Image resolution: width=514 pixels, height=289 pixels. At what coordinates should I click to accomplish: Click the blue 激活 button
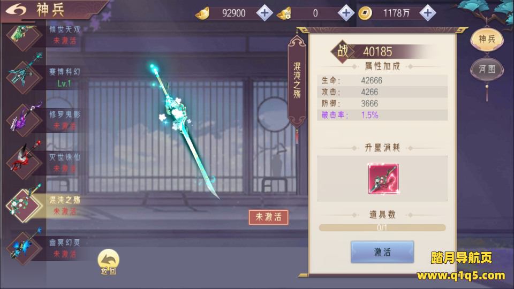coord(382,252)
